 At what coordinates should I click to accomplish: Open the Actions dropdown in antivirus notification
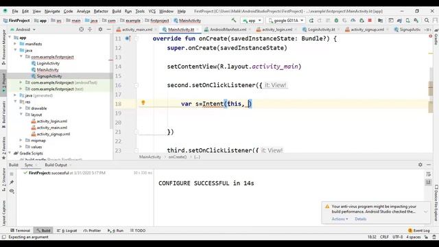pyautogui.click(x=340, y=219)
